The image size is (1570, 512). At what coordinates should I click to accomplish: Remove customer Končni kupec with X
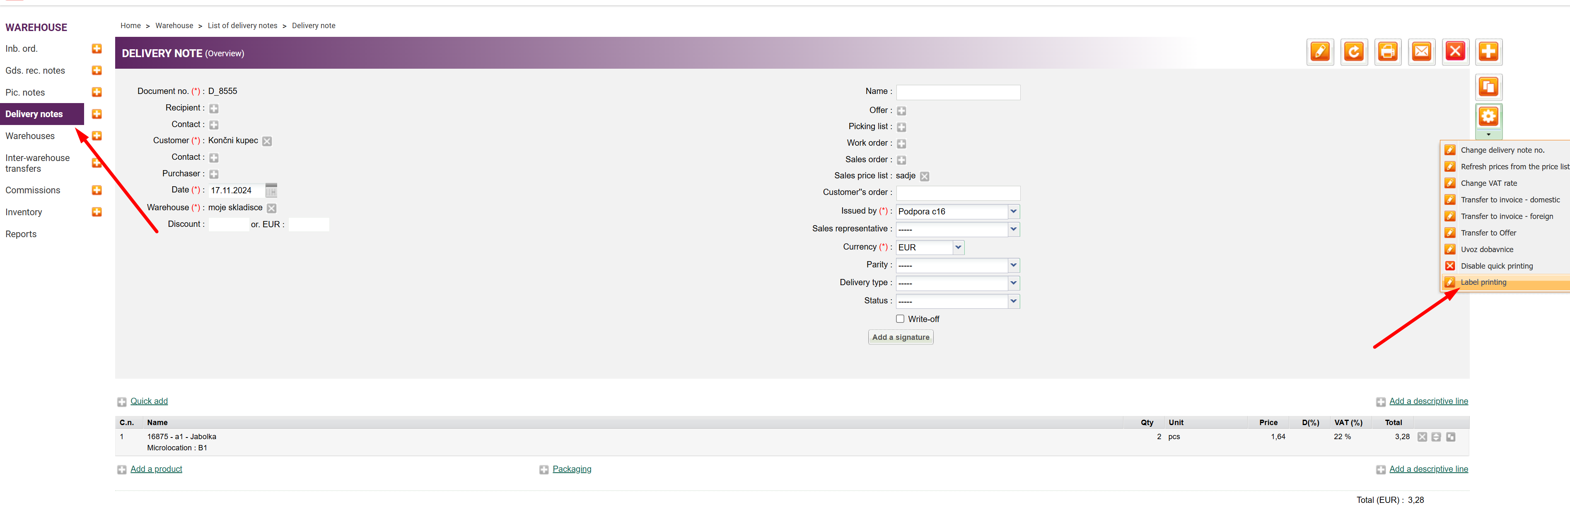pos(267,141)
